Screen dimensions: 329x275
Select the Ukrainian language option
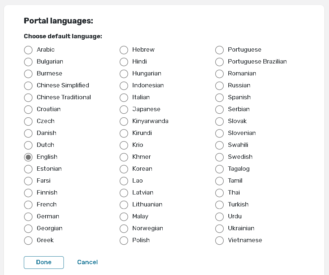(x=220, y=228)
